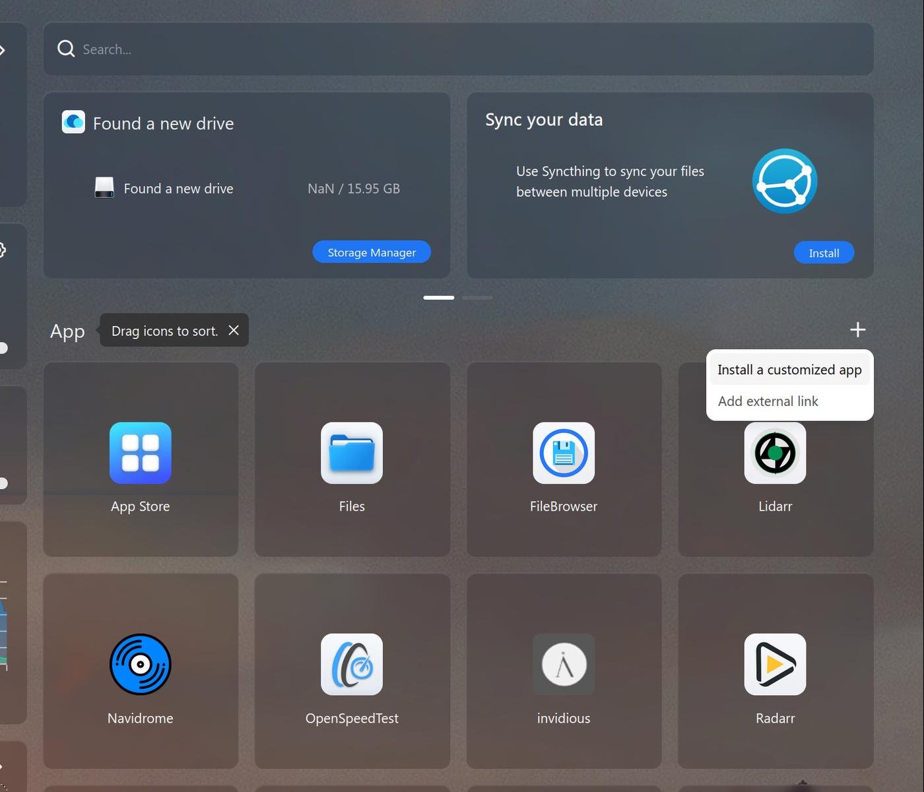
Task: Install Syncthing with the Install button
Action: click(824, 253)
